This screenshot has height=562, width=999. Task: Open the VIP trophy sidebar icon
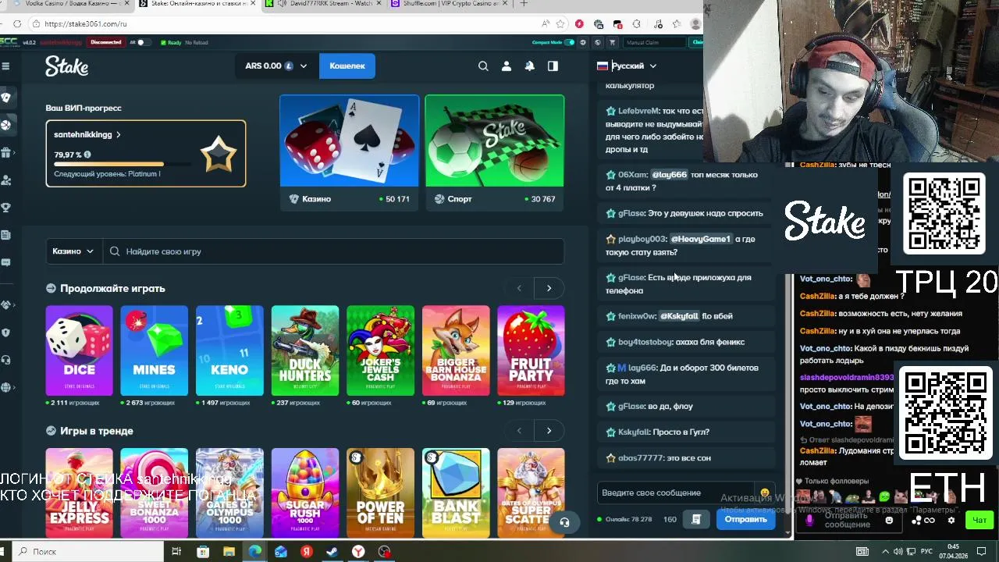pos(6,208)
